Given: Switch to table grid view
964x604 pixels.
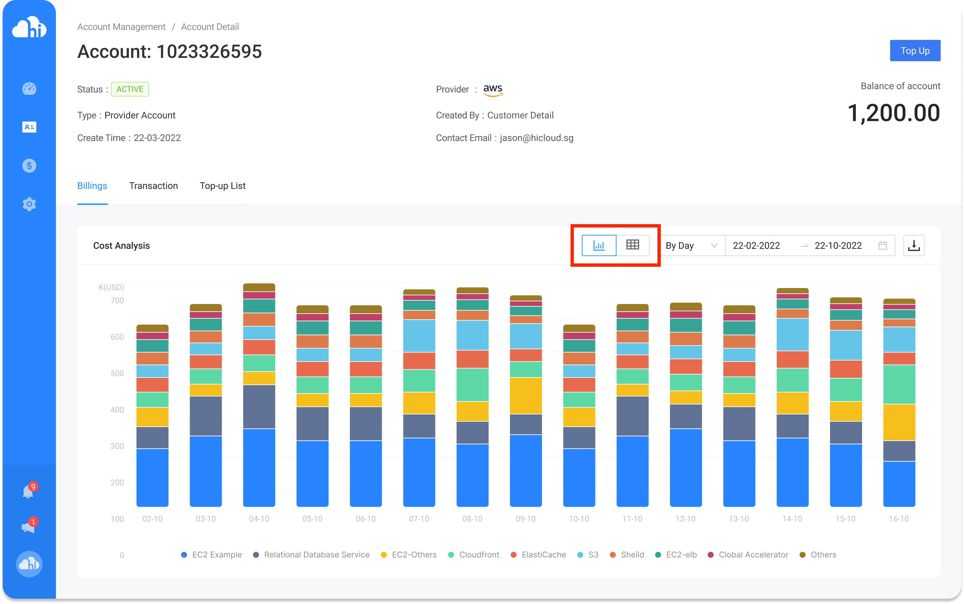Looking at the screenshot, I should 633,245.
